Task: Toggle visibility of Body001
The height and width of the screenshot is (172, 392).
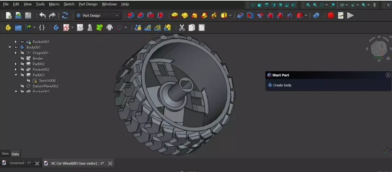Action: click(16, 47)
